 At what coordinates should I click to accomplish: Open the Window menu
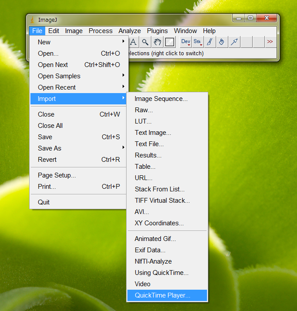(185, 31)
